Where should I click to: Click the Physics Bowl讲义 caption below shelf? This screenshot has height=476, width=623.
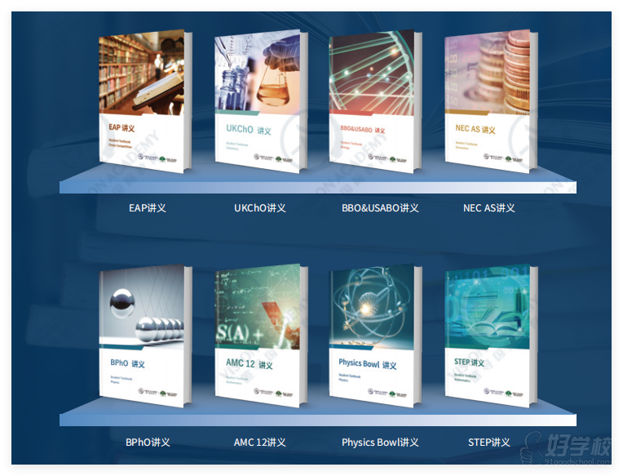tap(380, 443)
